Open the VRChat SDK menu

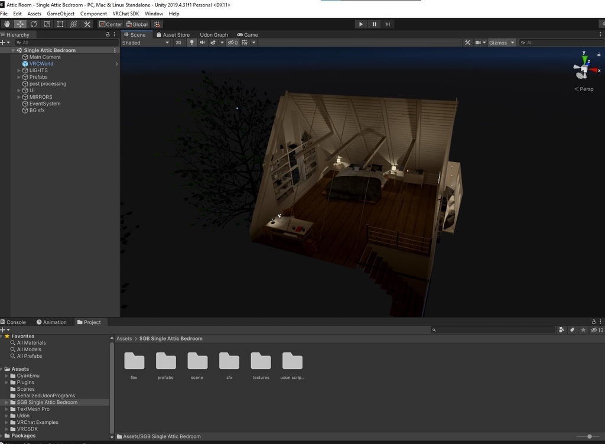(125, 13)
